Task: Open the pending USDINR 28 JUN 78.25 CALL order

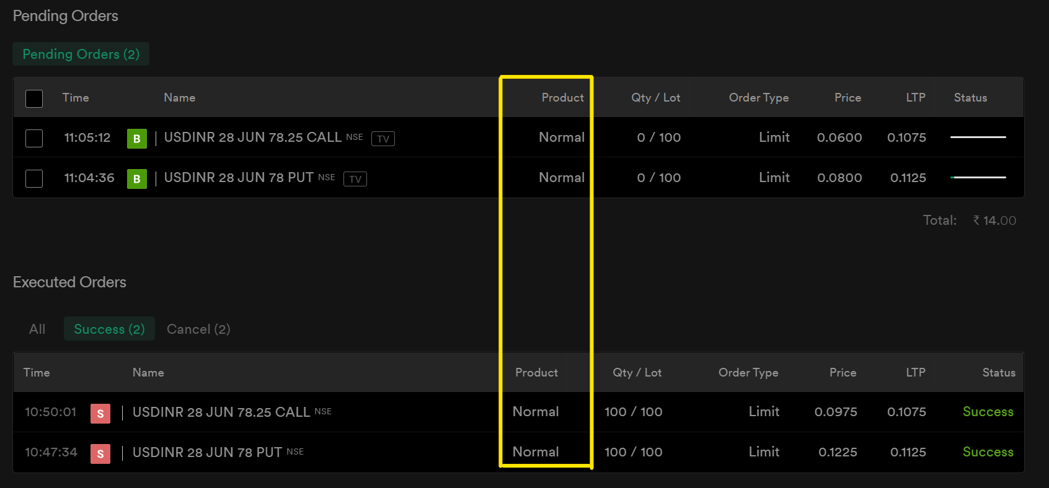Action: click(x=253, y=137)
